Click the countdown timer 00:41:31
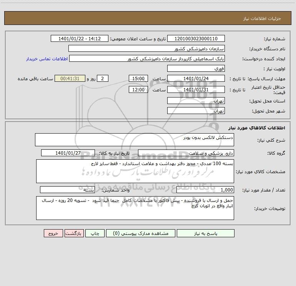This screenshot has width=296, height=286. click(70, 79)
